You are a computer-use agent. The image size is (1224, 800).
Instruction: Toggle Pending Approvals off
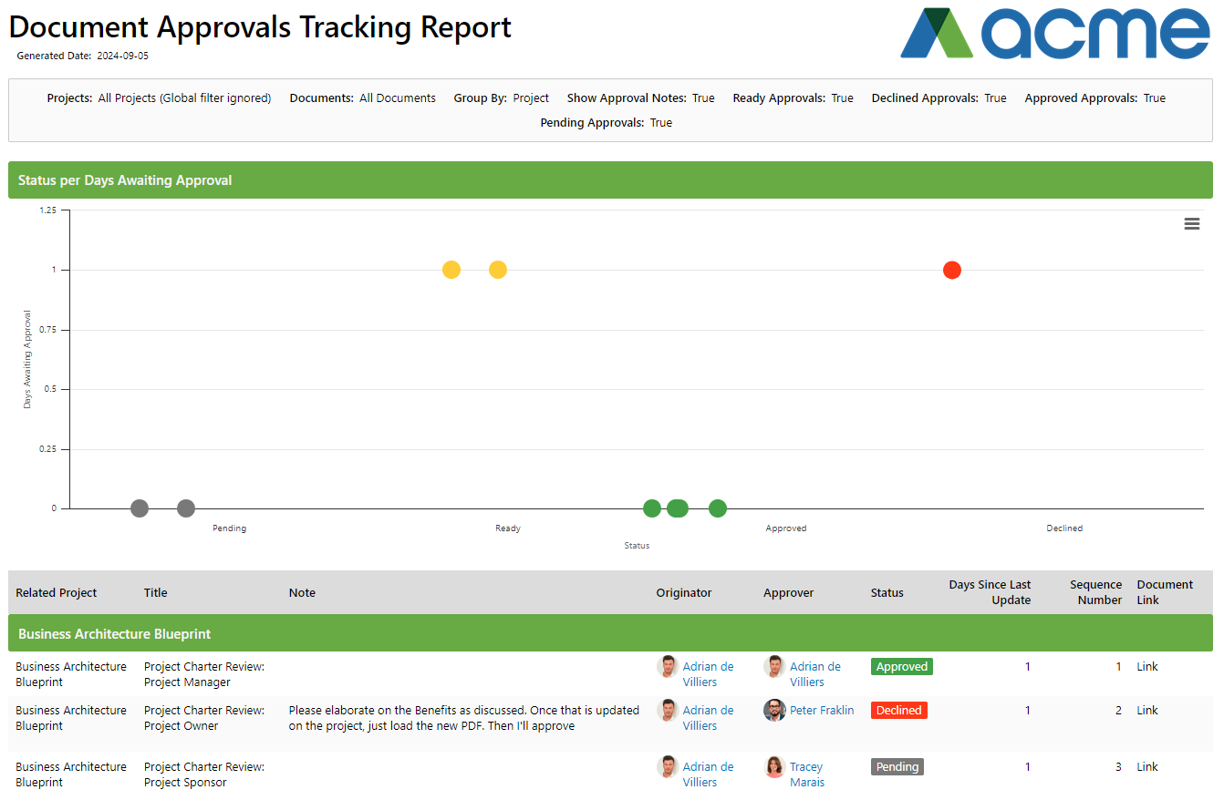tap(660, 122)
